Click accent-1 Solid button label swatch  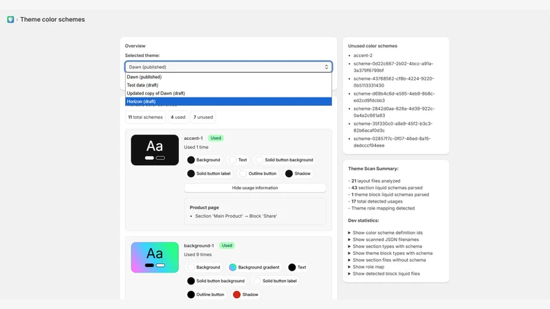coord(191,174)
